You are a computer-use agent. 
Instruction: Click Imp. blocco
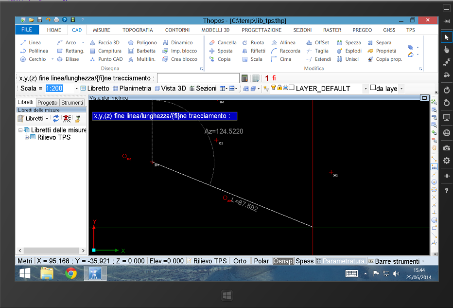(180, 51)
